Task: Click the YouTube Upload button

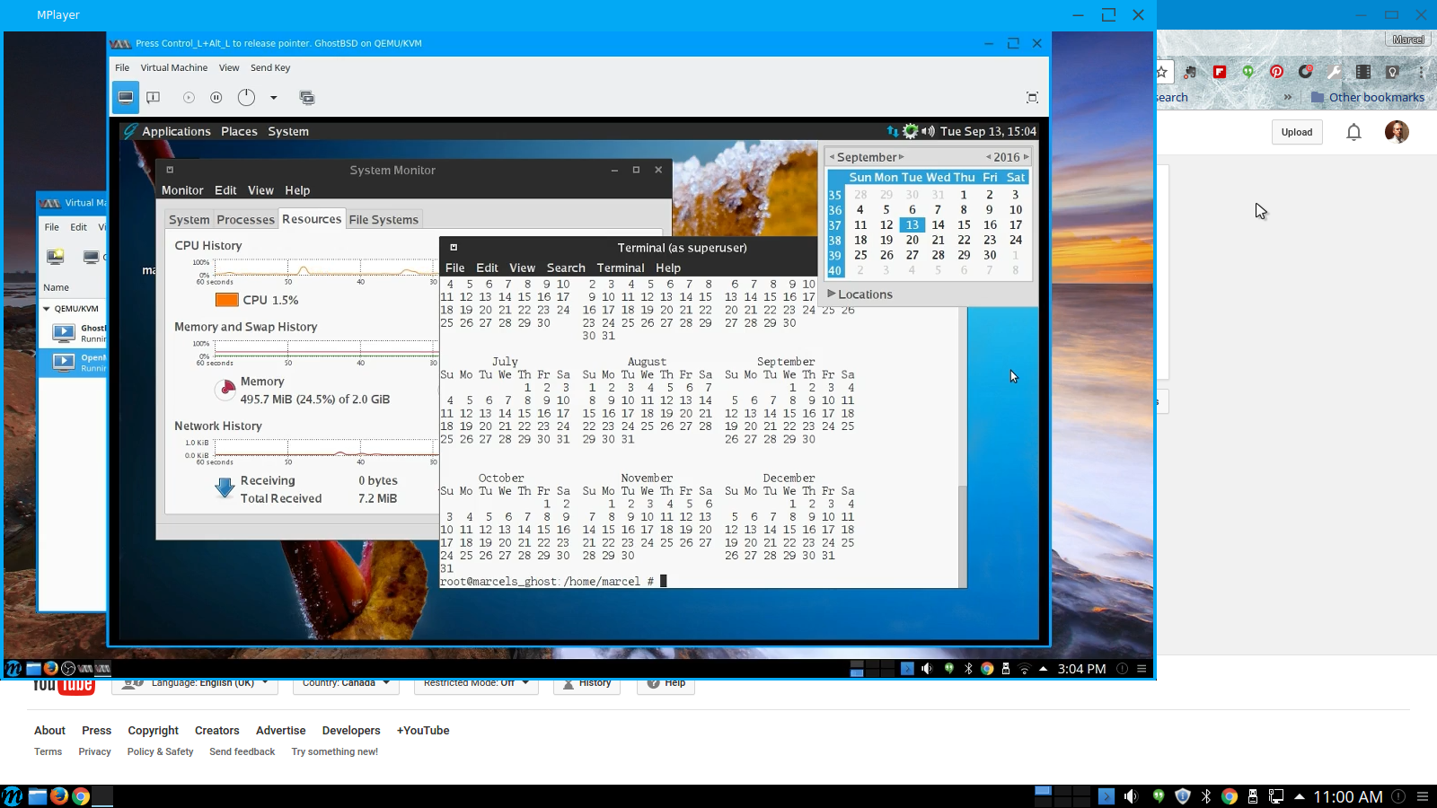Action: [1297, 132]
